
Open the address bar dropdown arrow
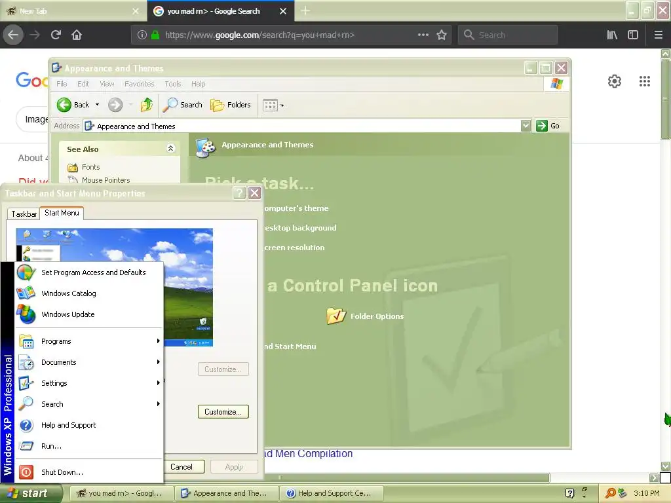point(526,126)
